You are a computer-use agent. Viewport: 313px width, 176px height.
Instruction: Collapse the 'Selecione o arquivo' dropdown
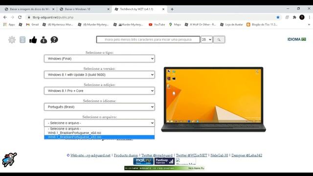[x=99, y=123]
